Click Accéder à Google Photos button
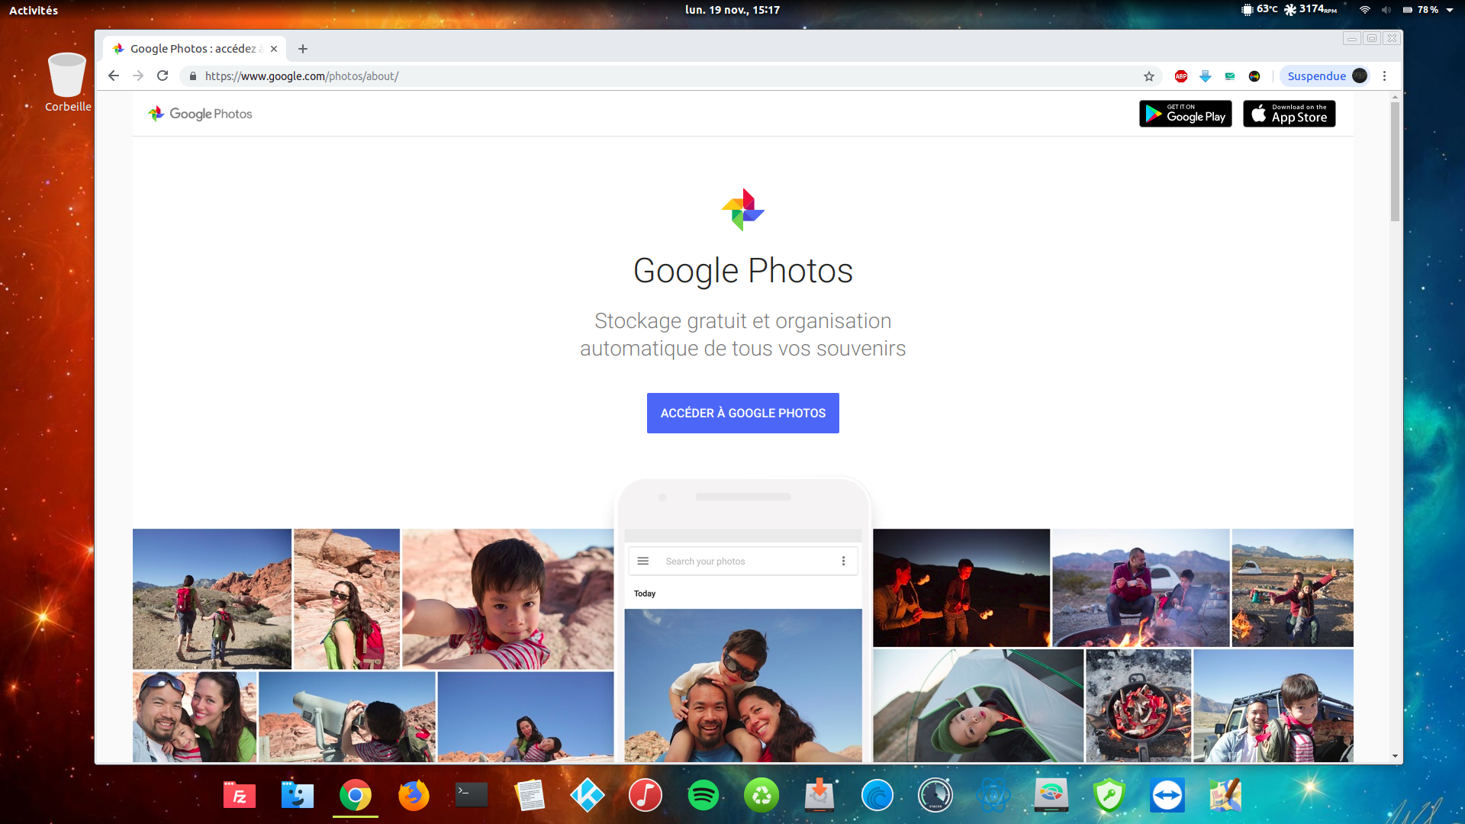1465x824 pixels. (743, 413)
